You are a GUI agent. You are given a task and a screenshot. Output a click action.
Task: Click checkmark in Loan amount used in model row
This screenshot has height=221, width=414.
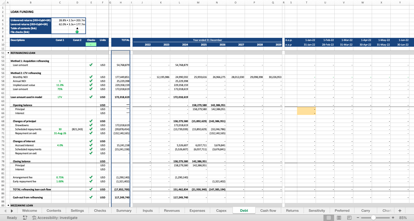(x=91, y=97)
